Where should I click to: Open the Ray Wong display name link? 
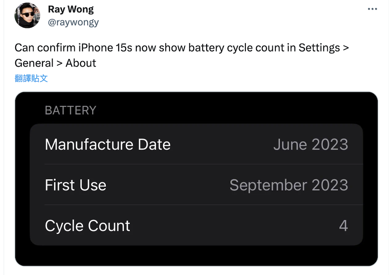(71, 9)
